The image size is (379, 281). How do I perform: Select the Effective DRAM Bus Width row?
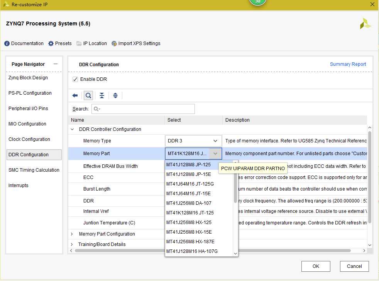pos(117,166)
